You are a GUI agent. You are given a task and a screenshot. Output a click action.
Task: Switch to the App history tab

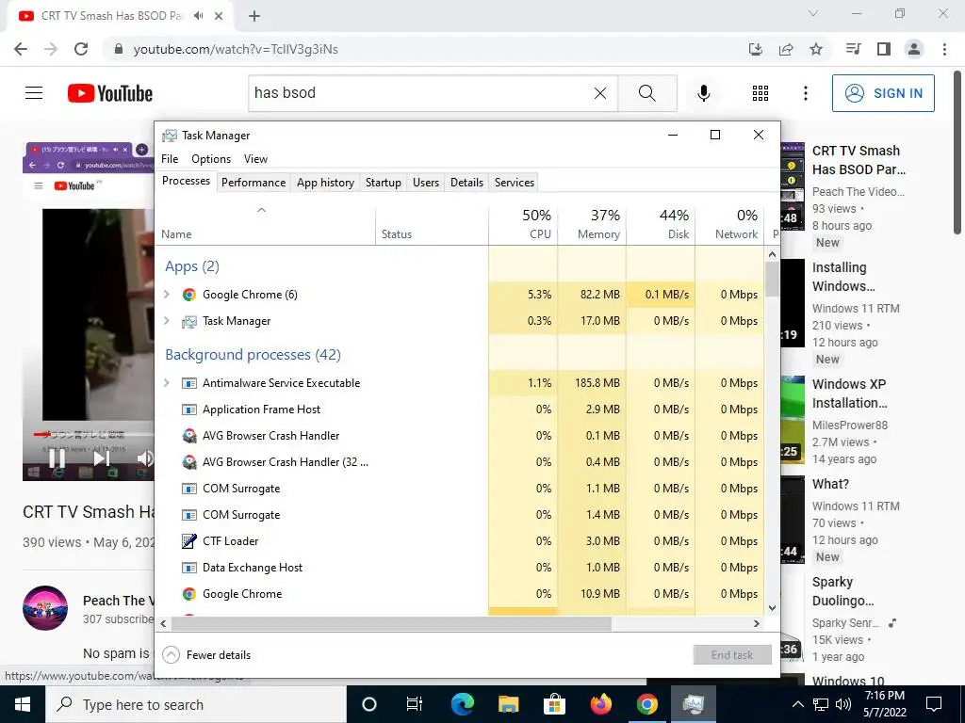coord(325,183)
